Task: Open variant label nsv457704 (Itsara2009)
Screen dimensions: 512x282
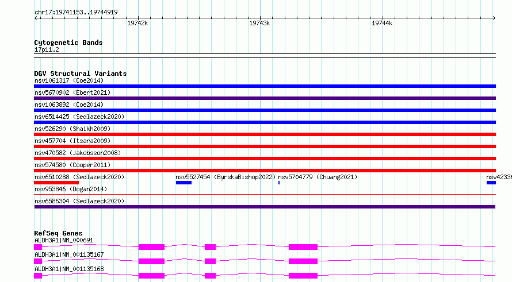Action: 72,141
